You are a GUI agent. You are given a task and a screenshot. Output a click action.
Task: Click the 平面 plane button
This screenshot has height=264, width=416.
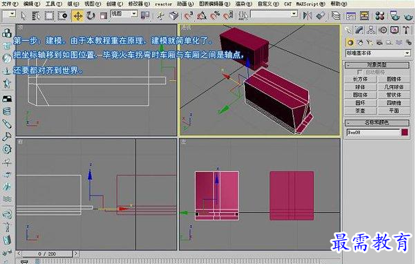click(x=394, y=111)
